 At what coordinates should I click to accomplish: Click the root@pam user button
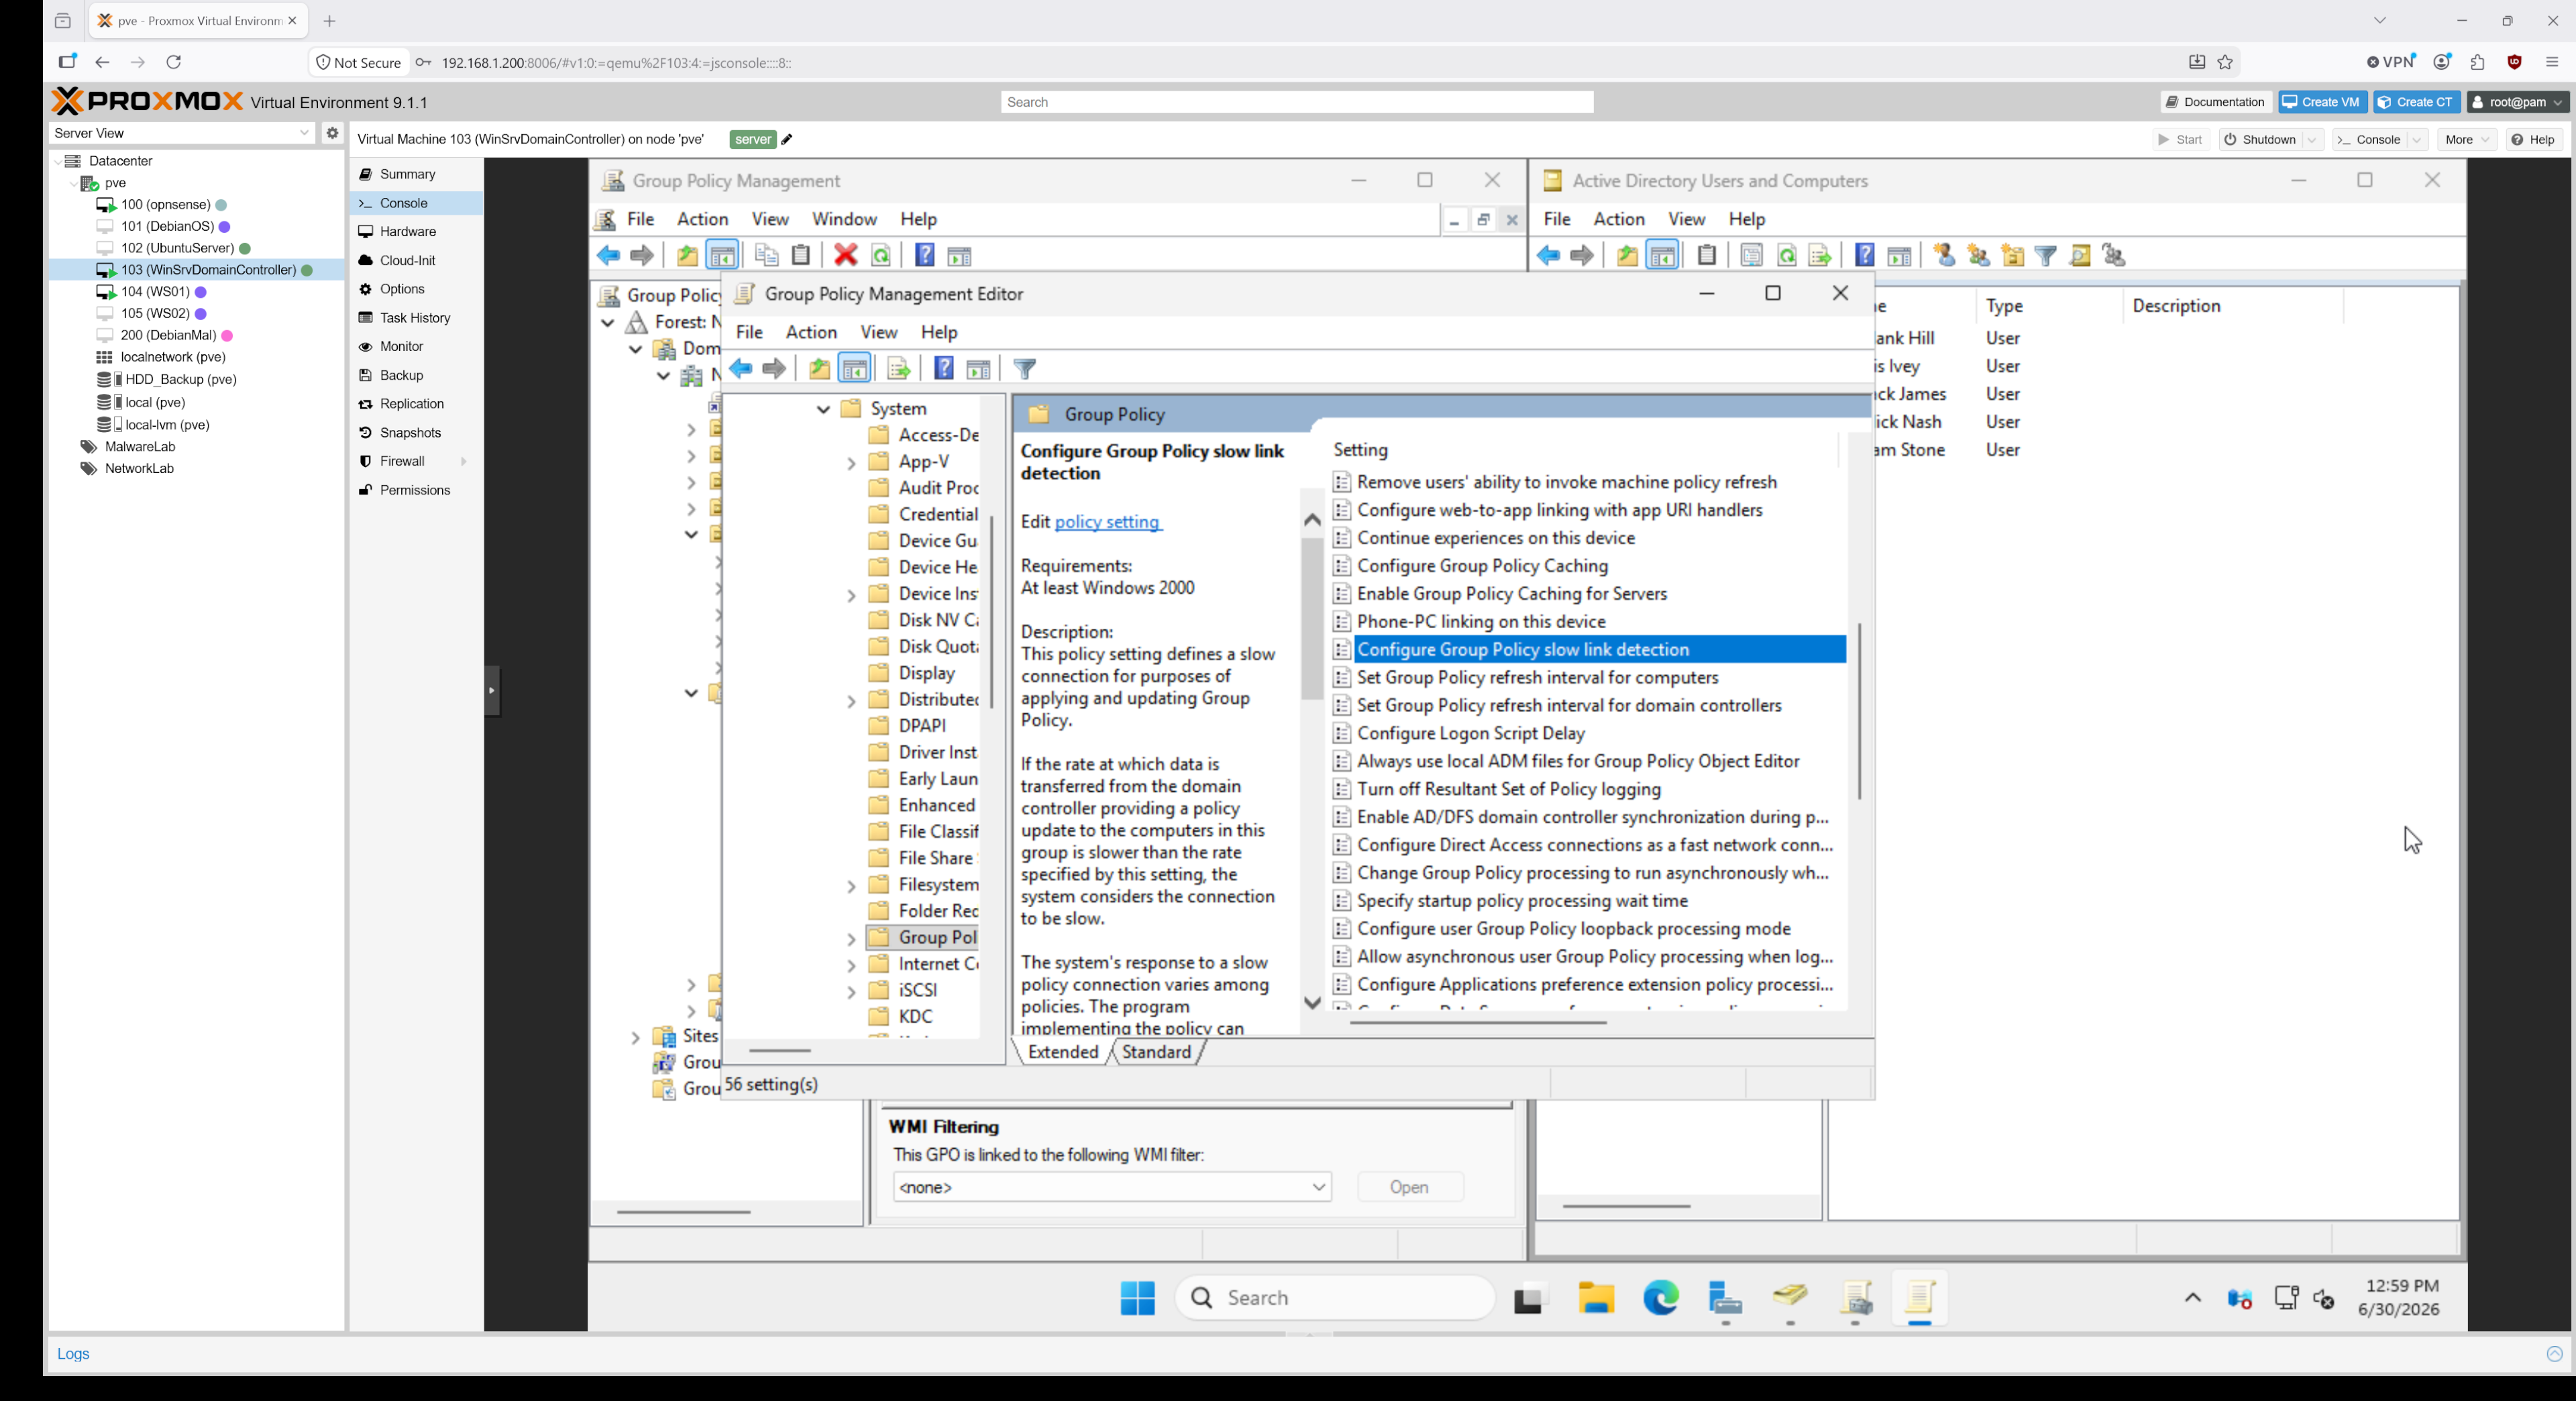point(2517,102)
